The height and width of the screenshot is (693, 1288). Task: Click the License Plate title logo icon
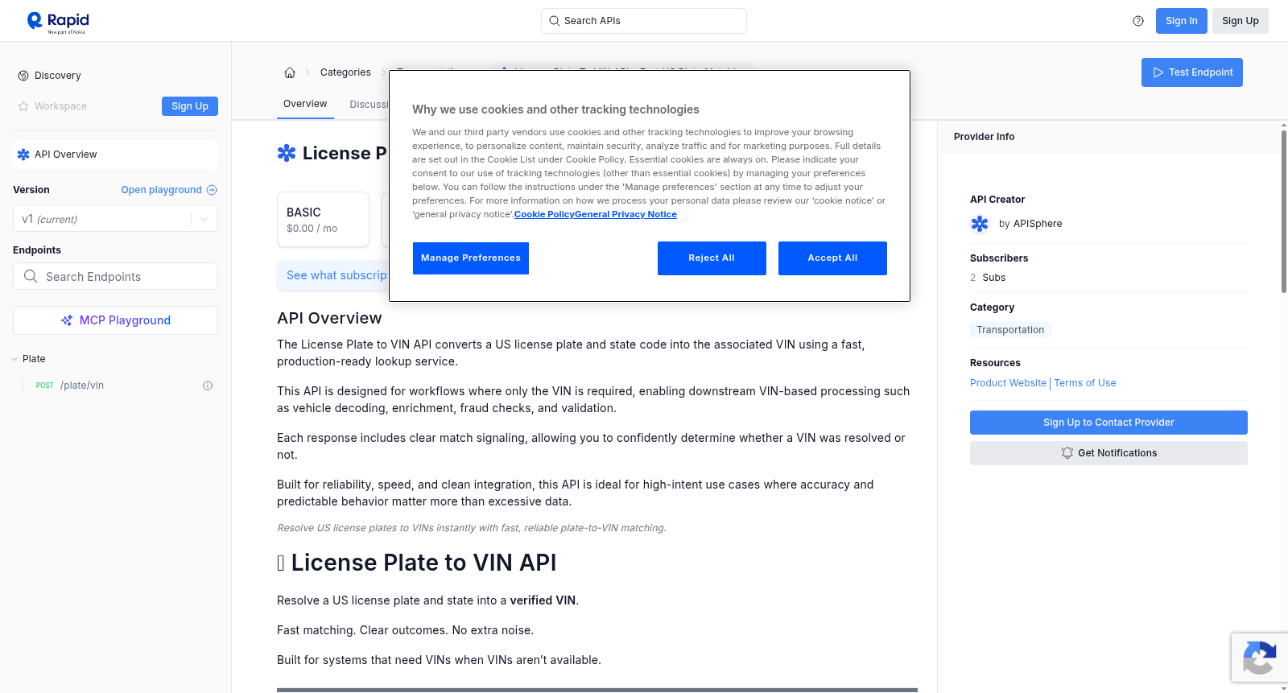pyautogui.click(x=287, y=153)
